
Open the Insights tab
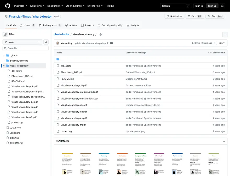pyautogui.click(x=133, y=25)
